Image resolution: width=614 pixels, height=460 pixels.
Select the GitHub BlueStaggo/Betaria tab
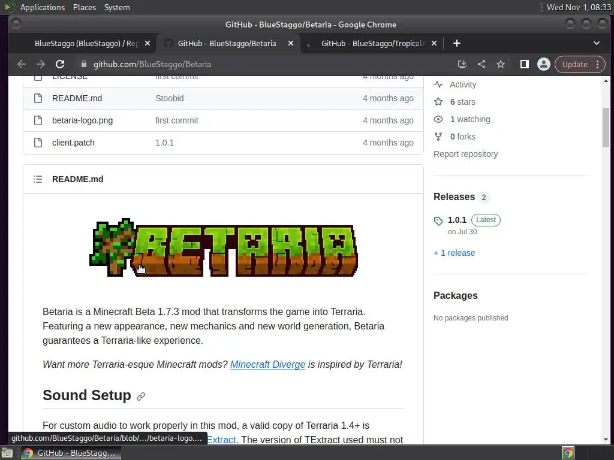tap(227, 43)
